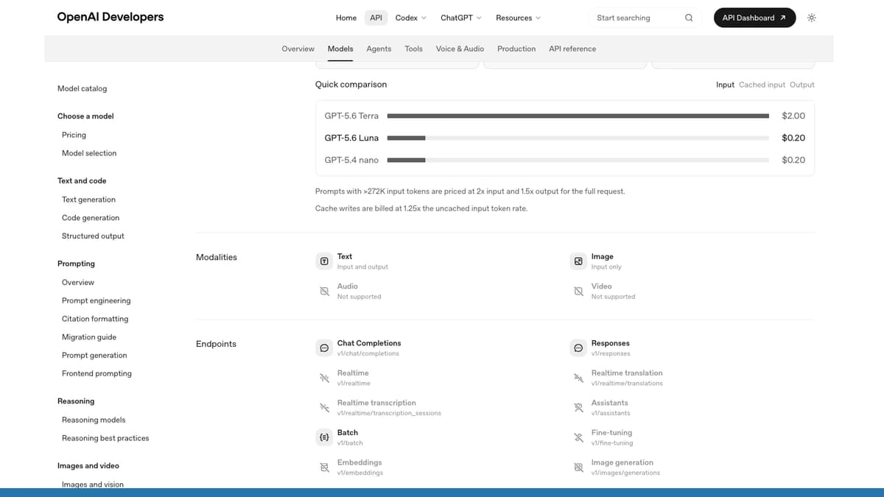Viewport: 884px width, 497px height.
Task: Open the Prompt engineering sidebar link
Action: tap(96, 300)
